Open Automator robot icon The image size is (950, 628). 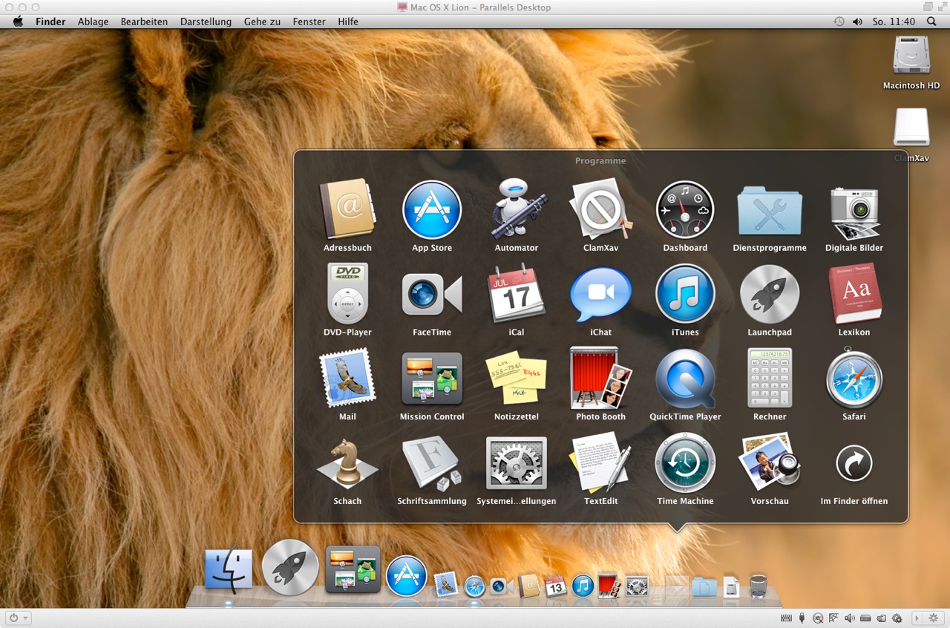point(517,209)
